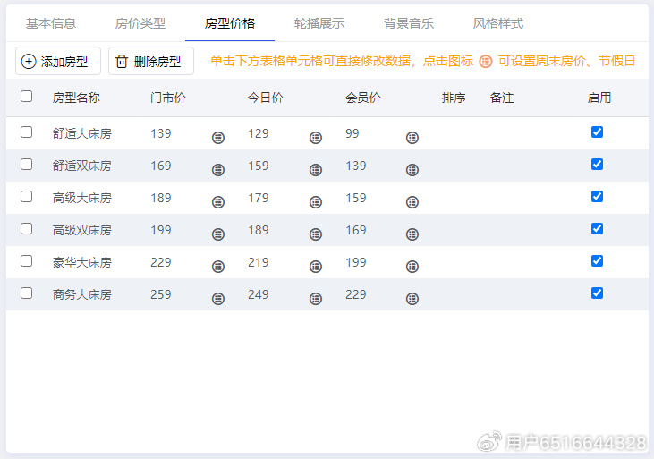Turn off 启用 for 豪华大床房
Image resolution: width=654 pixels, height=459 pixels.
click(597, 260)
